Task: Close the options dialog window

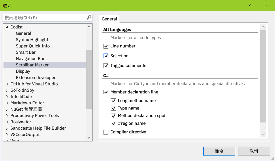Action: coord(266,5)
